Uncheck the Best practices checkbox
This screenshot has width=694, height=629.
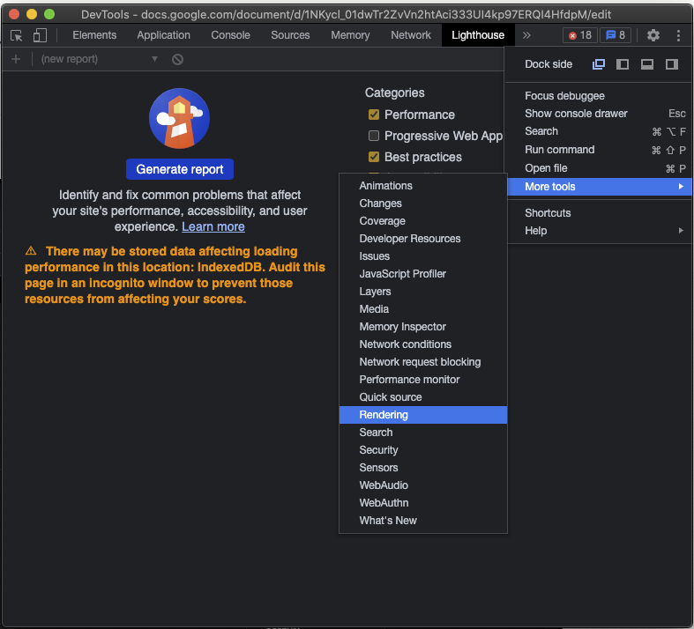pyautogui.click(x=374, y=157)
